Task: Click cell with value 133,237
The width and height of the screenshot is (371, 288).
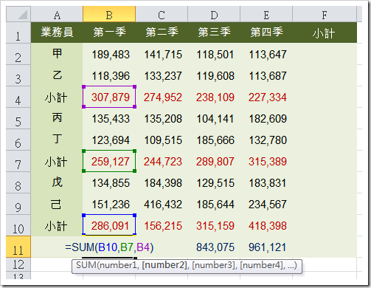Action: [162, 75]
